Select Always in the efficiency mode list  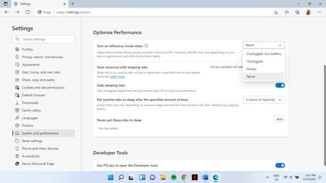pos(263,69)
